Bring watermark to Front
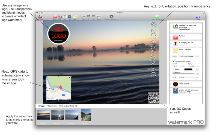This screenshot has height=136, width=218. (x=84, y=17)
